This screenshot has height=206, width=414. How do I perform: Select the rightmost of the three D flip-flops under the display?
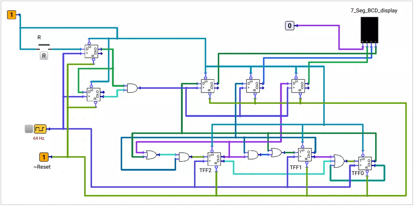(298, 86)
